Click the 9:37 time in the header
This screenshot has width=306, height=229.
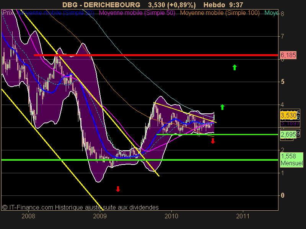(x=236, y=5)
